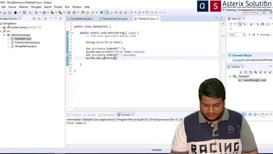Toggle Categorized view in Task List
Viewport: 273px width, 154px height.
[x=240, y=24]
